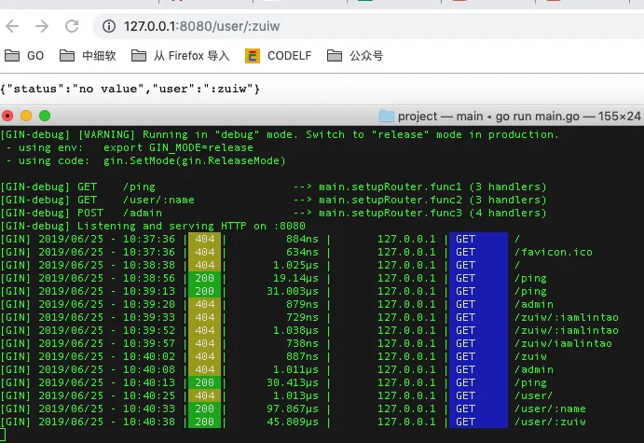Click 404 status at 10:40:08 /admin row
644x443 pixels.
204,370
